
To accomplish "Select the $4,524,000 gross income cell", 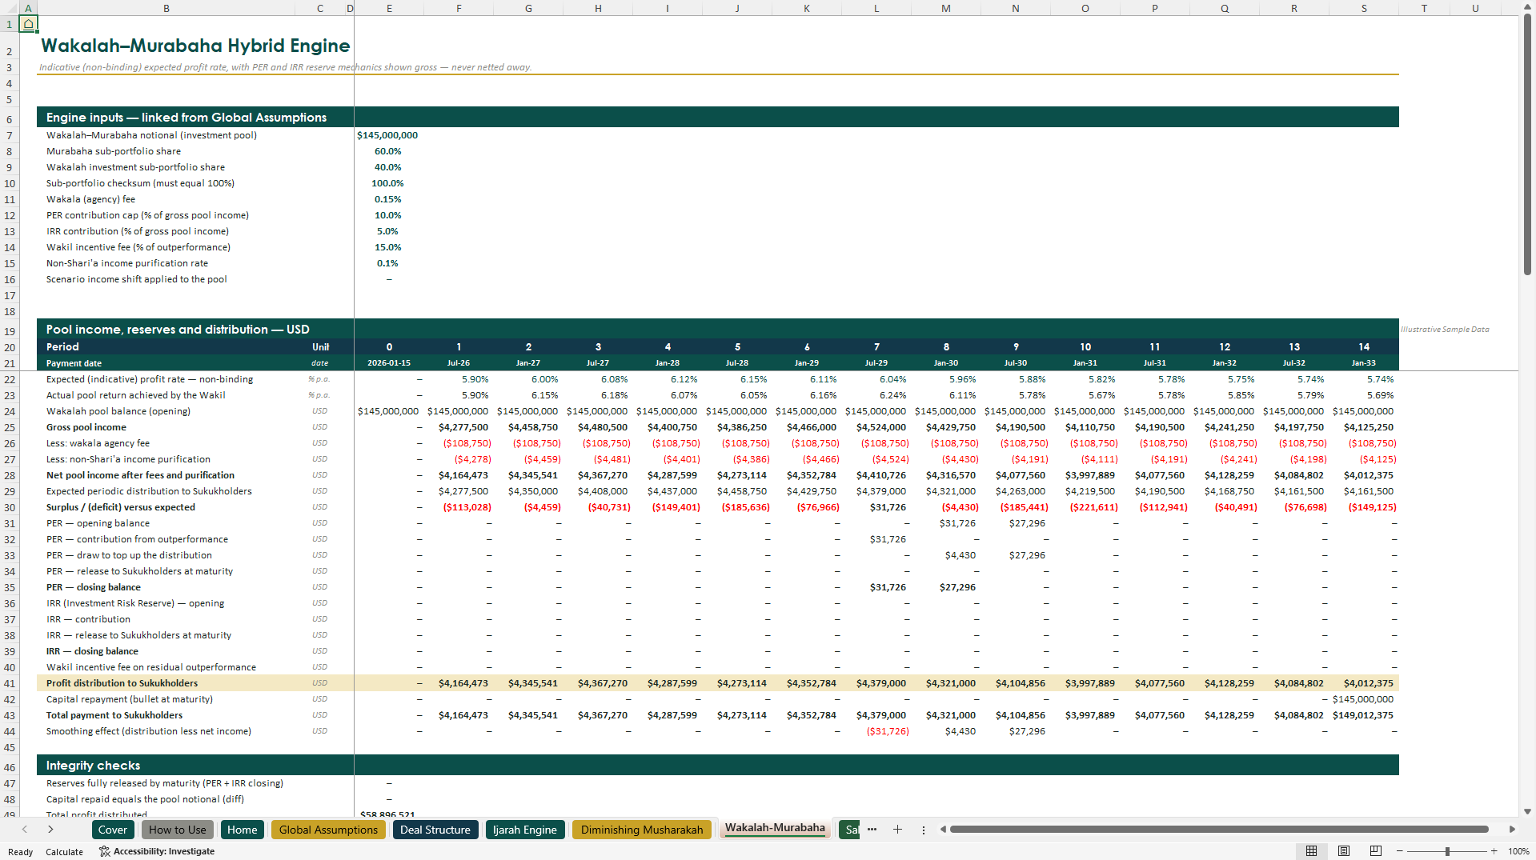I will pyautogui.click(x=876, y=427).
